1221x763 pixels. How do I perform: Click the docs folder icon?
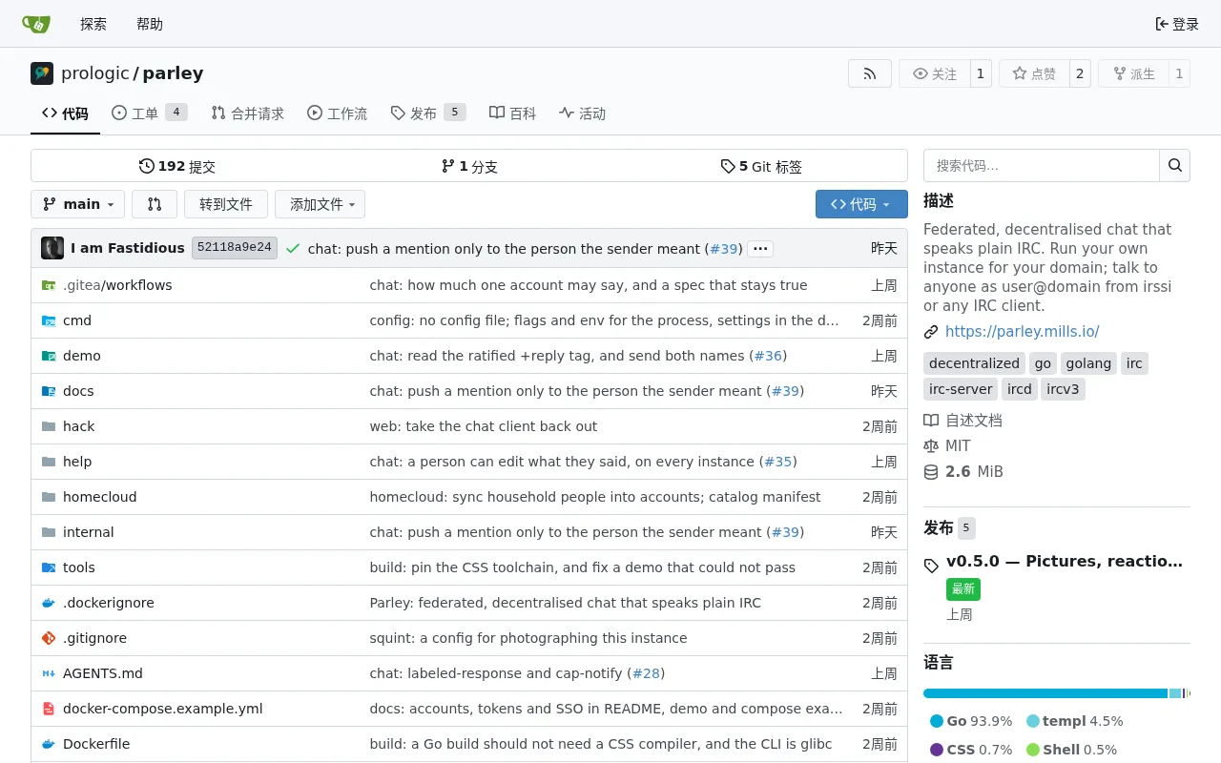(49, 391)
